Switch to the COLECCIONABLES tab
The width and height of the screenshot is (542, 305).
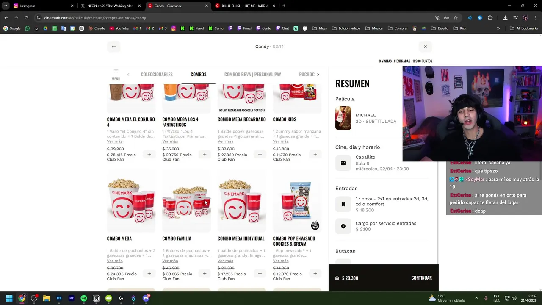pos(157,75)
